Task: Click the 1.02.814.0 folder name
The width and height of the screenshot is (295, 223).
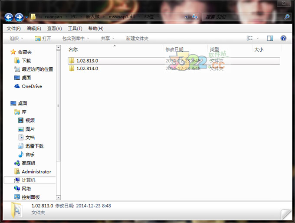Action: (x=87, y=68)
